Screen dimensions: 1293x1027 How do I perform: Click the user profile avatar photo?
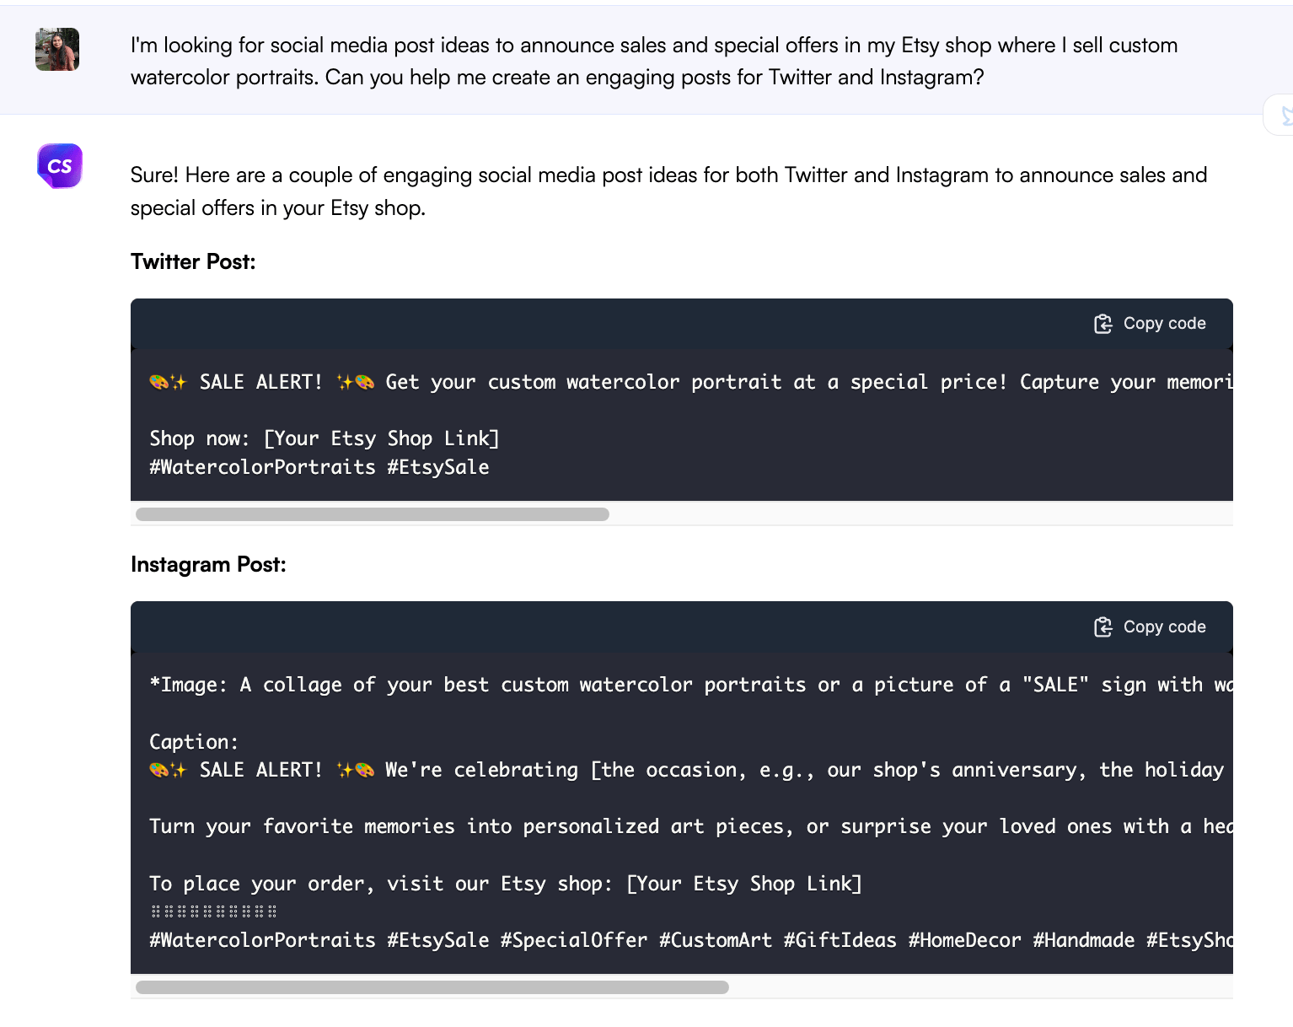57,49
